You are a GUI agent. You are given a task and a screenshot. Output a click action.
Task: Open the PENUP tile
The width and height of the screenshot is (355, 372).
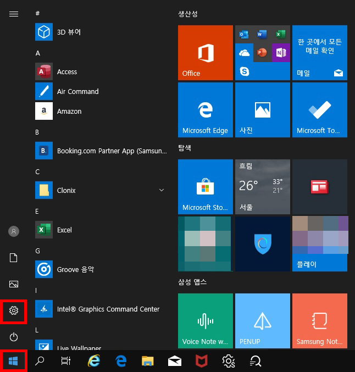263,321
